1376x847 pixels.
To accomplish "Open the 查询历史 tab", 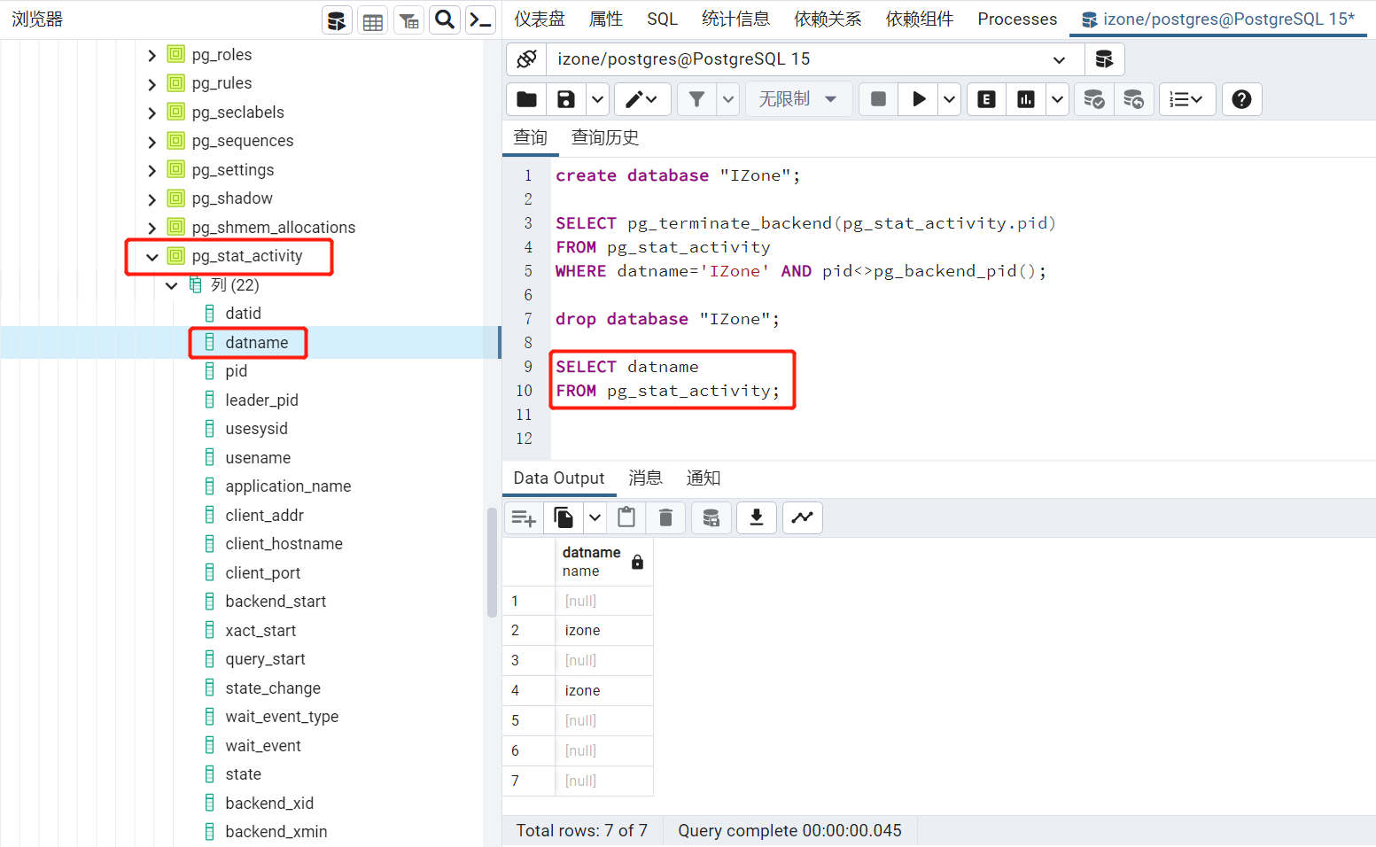I will (x=605, y=137).
